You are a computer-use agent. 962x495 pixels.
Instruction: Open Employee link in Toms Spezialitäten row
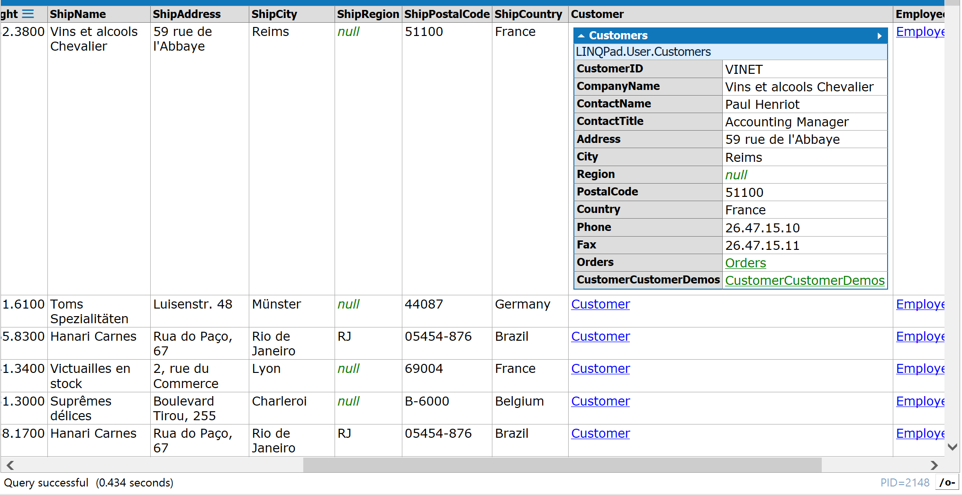919,304
